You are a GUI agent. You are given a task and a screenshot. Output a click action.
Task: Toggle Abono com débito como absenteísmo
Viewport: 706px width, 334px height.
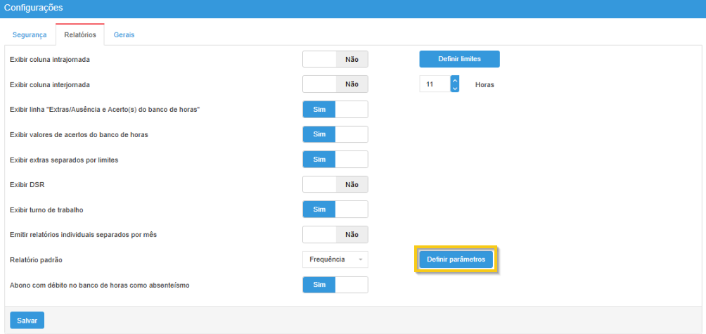point(335,285)
